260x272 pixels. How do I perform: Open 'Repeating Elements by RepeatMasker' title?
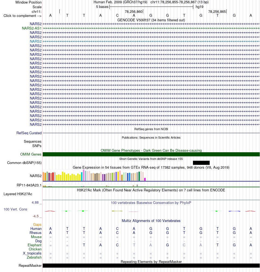click(x=151, y=262)
